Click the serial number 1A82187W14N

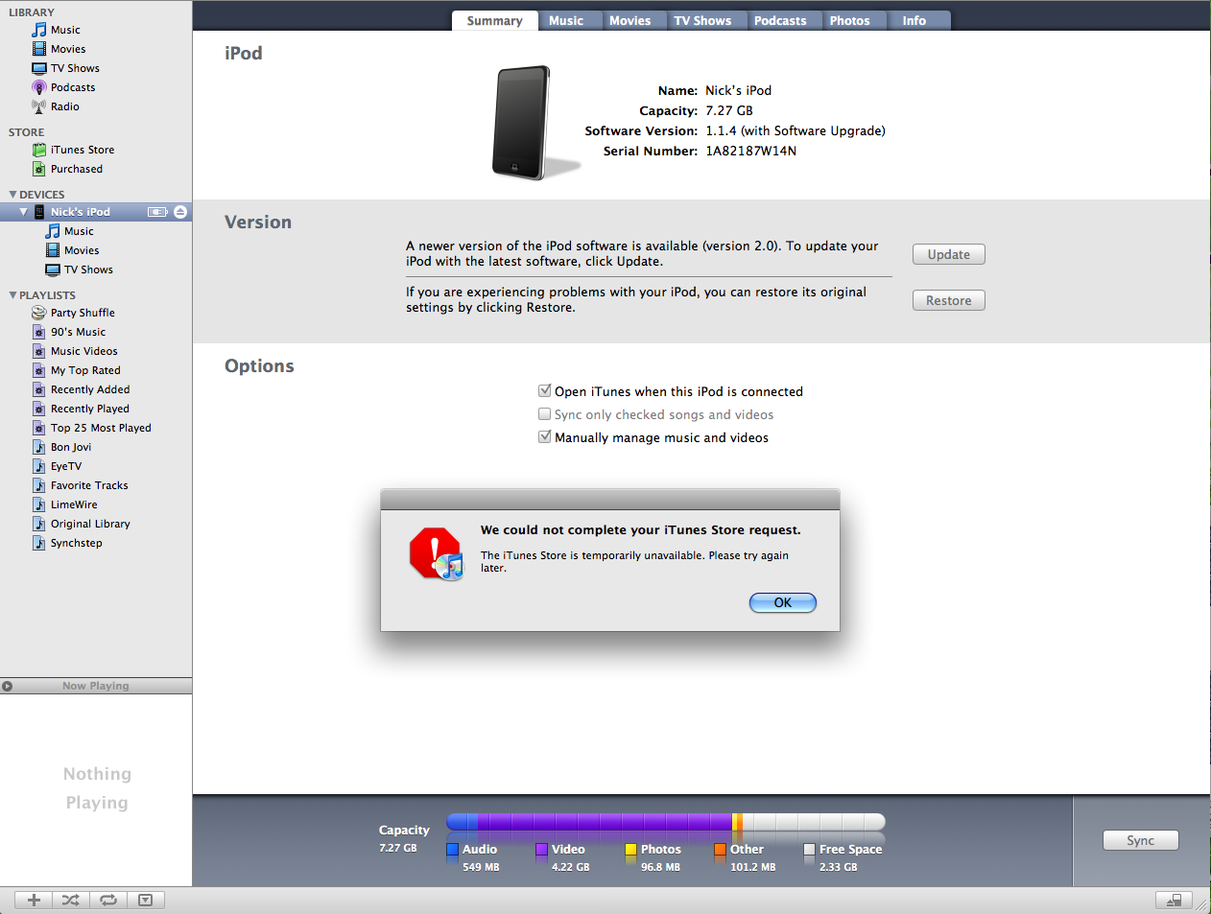tap(751, 151)
